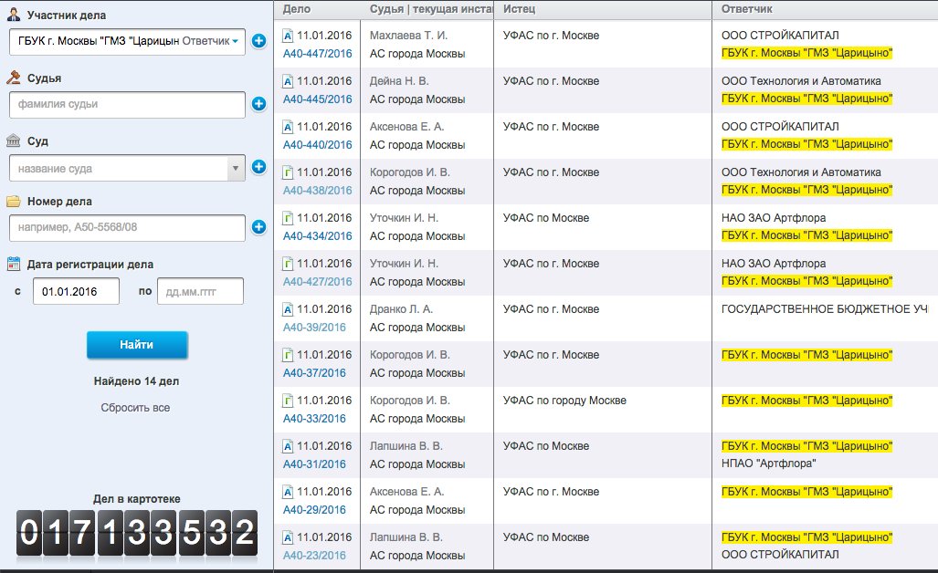Click the plus icon next to court field
This screenshot has height=573, width=938.
[259, 167]
